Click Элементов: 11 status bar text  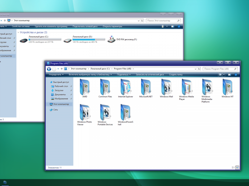coord(55,168)
